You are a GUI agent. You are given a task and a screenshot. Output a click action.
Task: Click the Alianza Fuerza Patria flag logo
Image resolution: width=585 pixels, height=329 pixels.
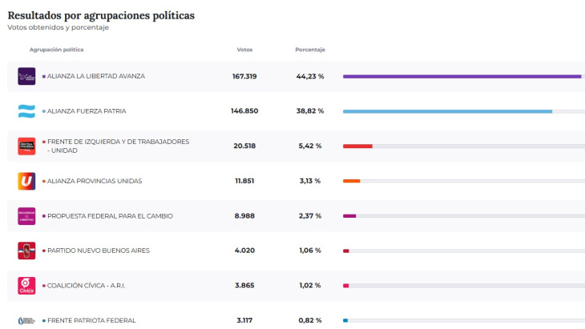(26, 111)
